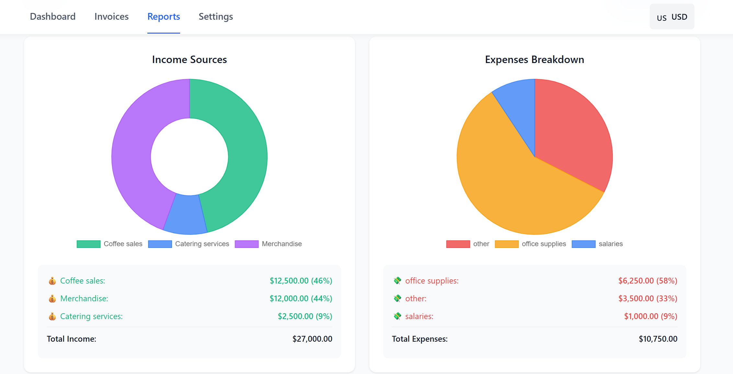Click the banknote icon beside other
Screen dimensions: 733x374
[x=398, y=299]
